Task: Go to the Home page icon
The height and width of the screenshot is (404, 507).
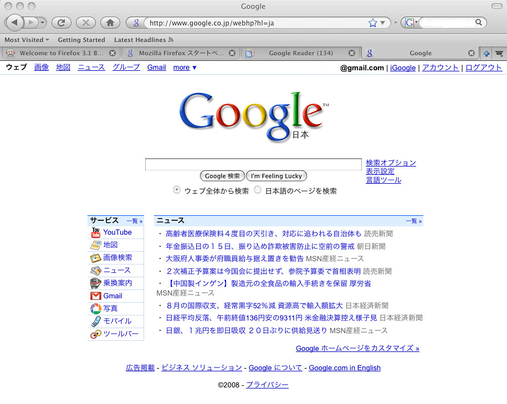Action: [110, 23]
